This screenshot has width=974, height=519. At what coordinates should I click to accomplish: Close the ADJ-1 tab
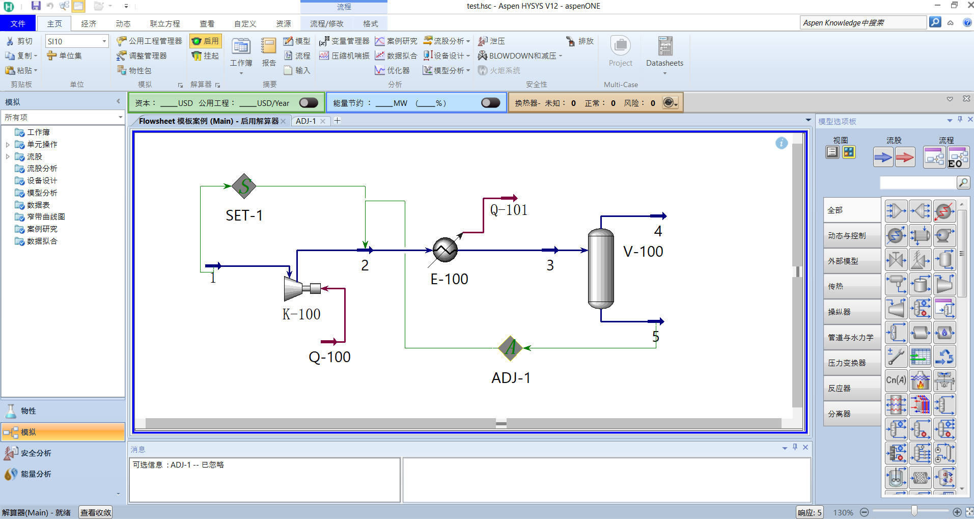323,121
